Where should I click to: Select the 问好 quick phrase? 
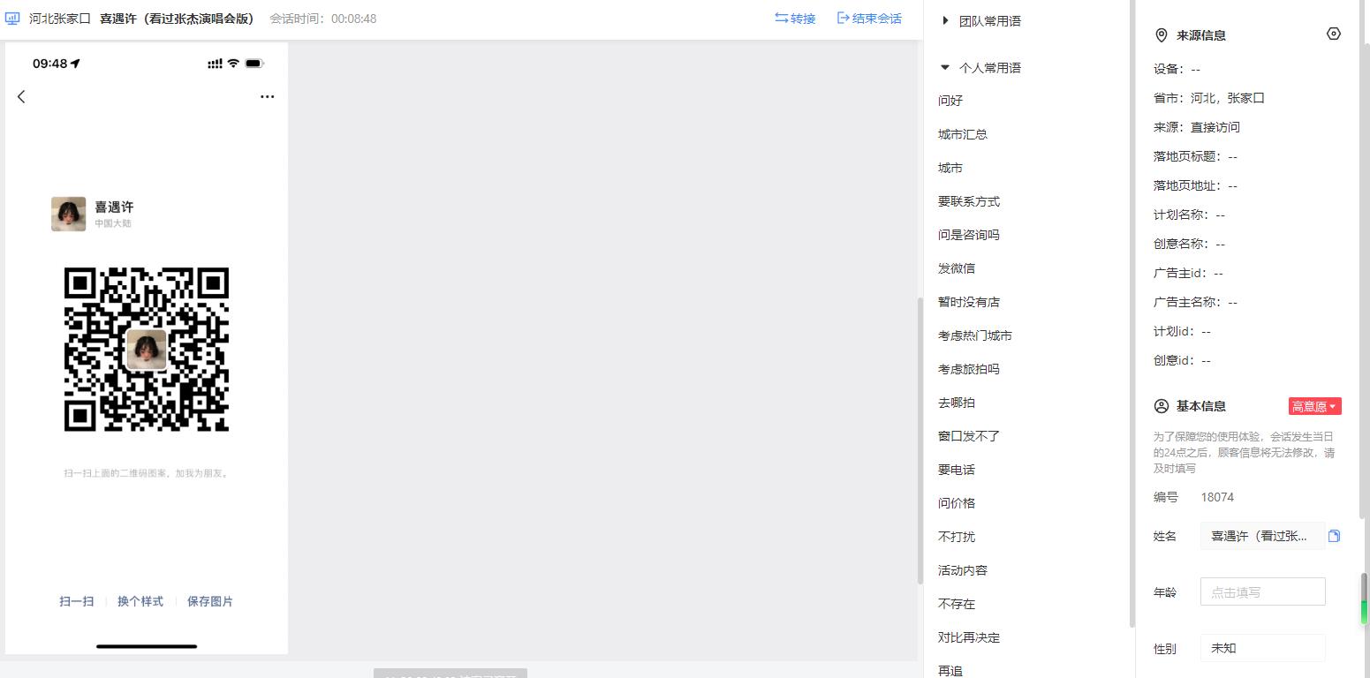[950, 101]
